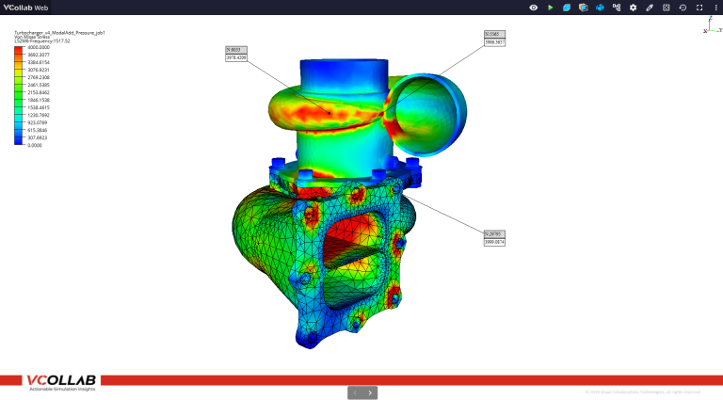Click the layered cube display icon
The width and height of the screenshot is (723, 400).
pyautogui.click(x=584, y=8)
